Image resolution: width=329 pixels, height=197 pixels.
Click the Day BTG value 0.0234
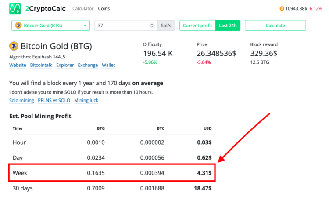[x=96, y=158]
